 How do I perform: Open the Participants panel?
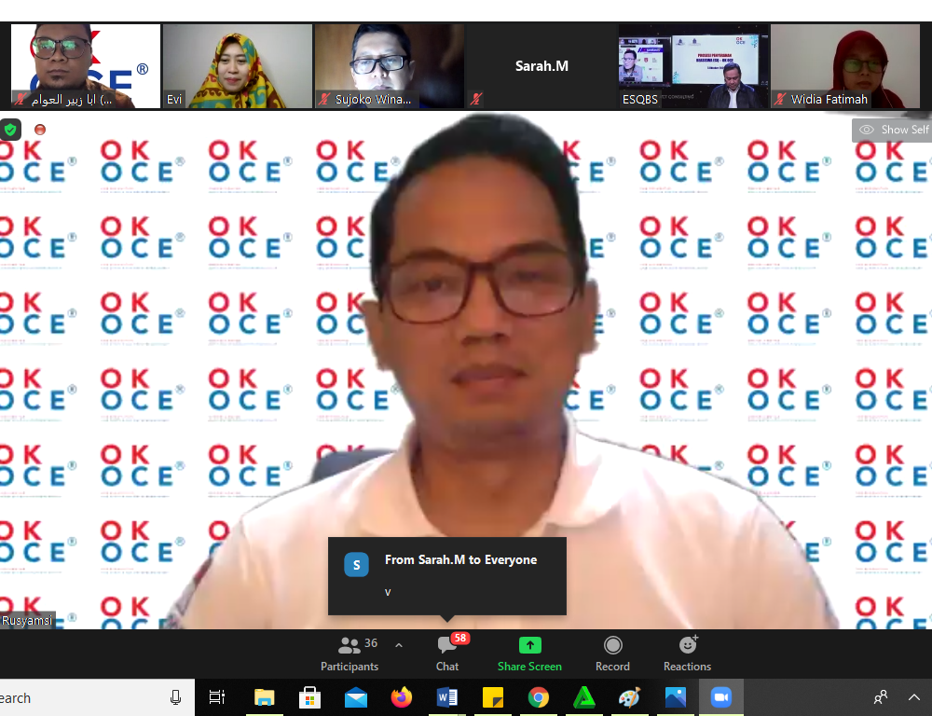[x=349, y=653]
